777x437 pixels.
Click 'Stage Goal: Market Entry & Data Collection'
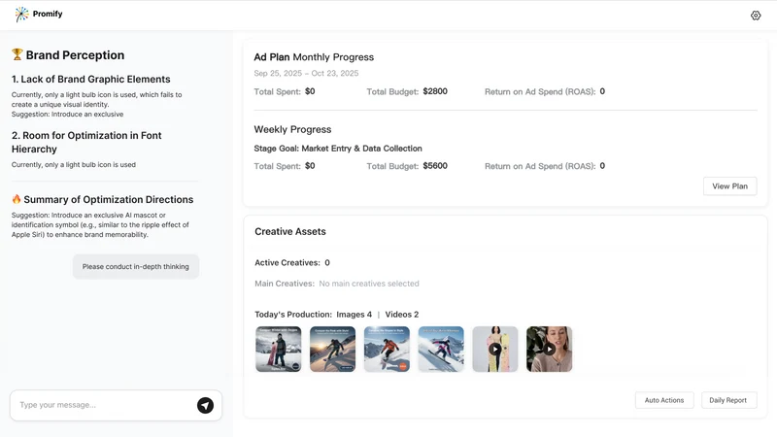pyautogui.click(x=338, y=149)
